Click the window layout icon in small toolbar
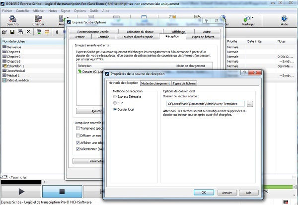This screenshot has height=205, width=298. pos(20,32)
